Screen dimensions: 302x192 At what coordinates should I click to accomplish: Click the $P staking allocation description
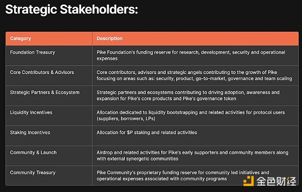coord(147,132)
